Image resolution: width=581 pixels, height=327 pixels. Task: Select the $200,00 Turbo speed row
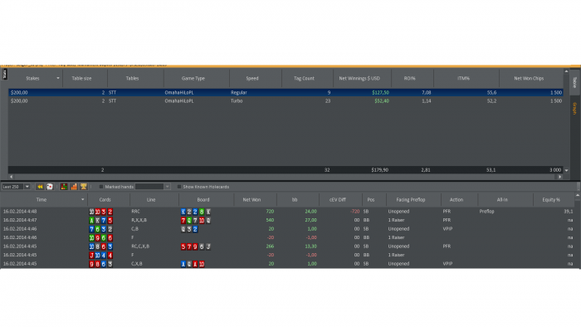(286, 100)
